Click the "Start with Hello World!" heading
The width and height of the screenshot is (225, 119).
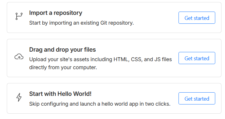pyautogui.click(x=60, y=94)
